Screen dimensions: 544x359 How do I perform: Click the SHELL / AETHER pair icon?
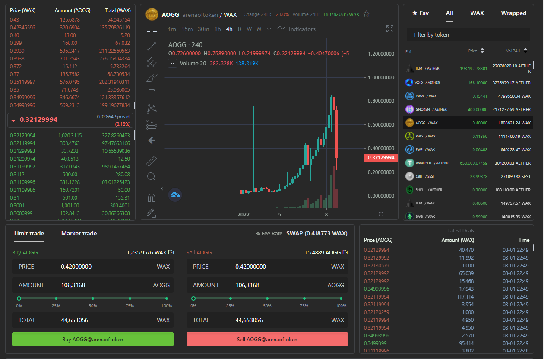[x=409, y=190]
